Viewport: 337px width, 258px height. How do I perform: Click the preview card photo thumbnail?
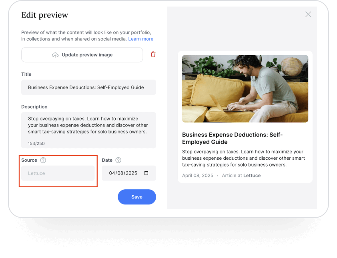pyautogui.click(x=245, y=89)
